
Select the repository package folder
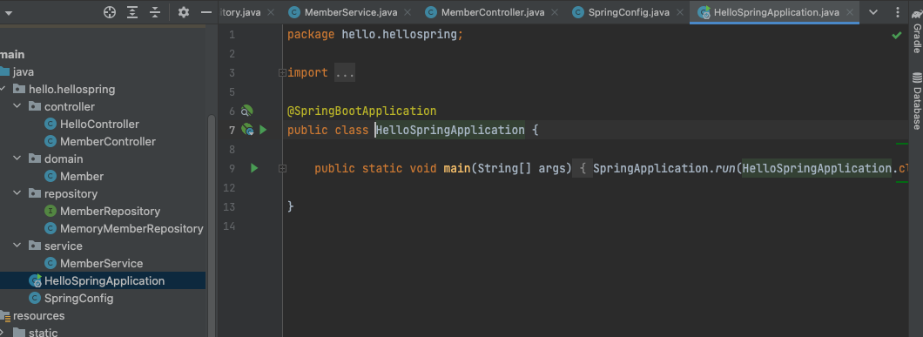pyautogui.click(x=71, y=194)
